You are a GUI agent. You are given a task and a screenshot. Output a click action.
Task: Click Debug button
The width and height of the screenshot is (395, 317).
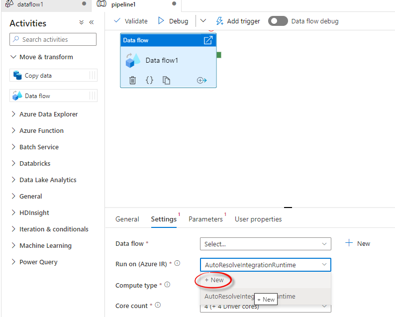coord(173,21)
